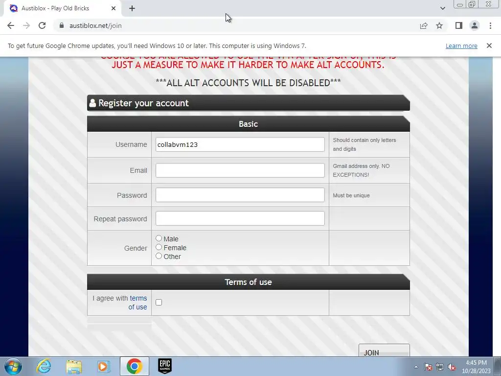Open the clock showing 4:45 PM
The width and height of the screenshot is (501, 376).
(476, 367)
